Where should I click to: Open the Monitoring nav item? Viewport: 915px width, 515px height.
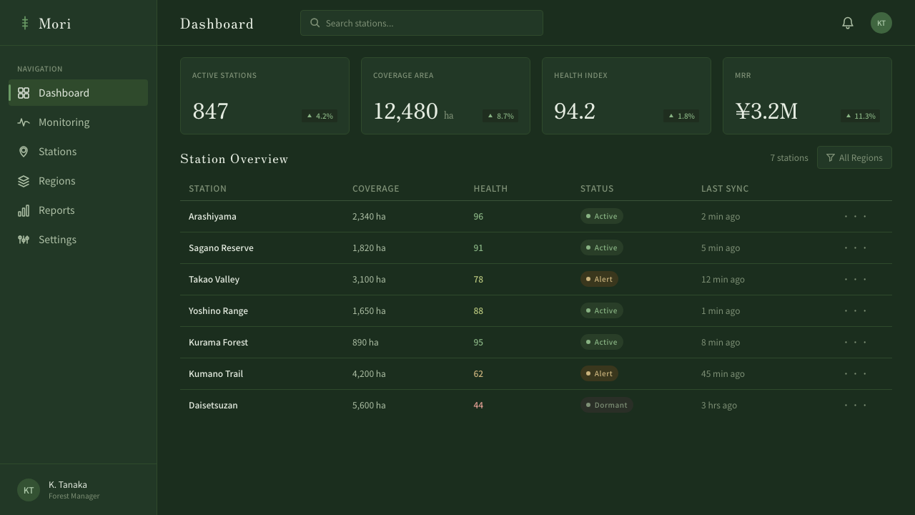coord(78,122)
